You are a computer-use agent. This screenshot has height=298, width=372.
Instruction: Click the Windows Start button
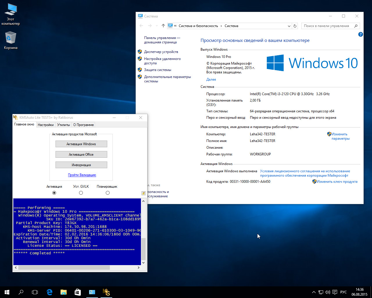click(x=7, y=292)
